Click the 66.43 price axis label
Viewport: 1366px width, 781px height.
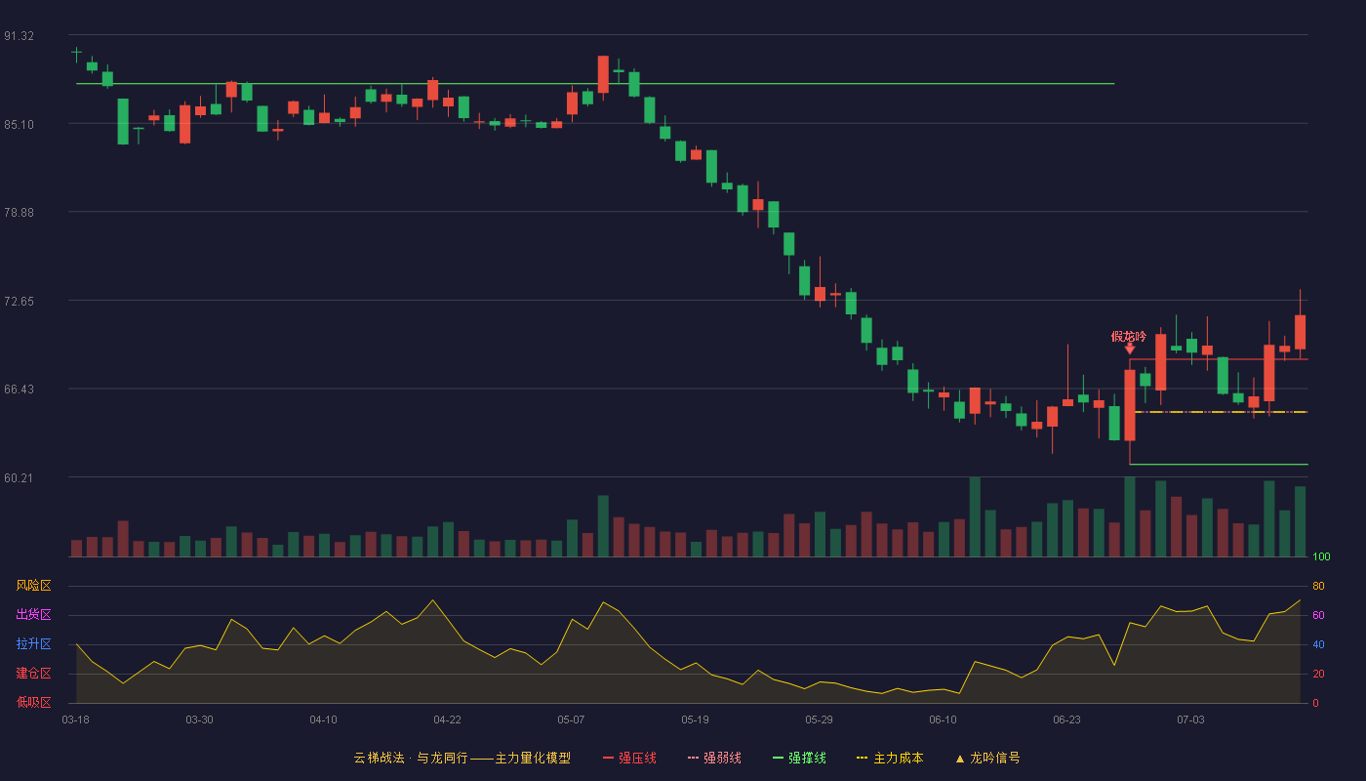[19, 390]
